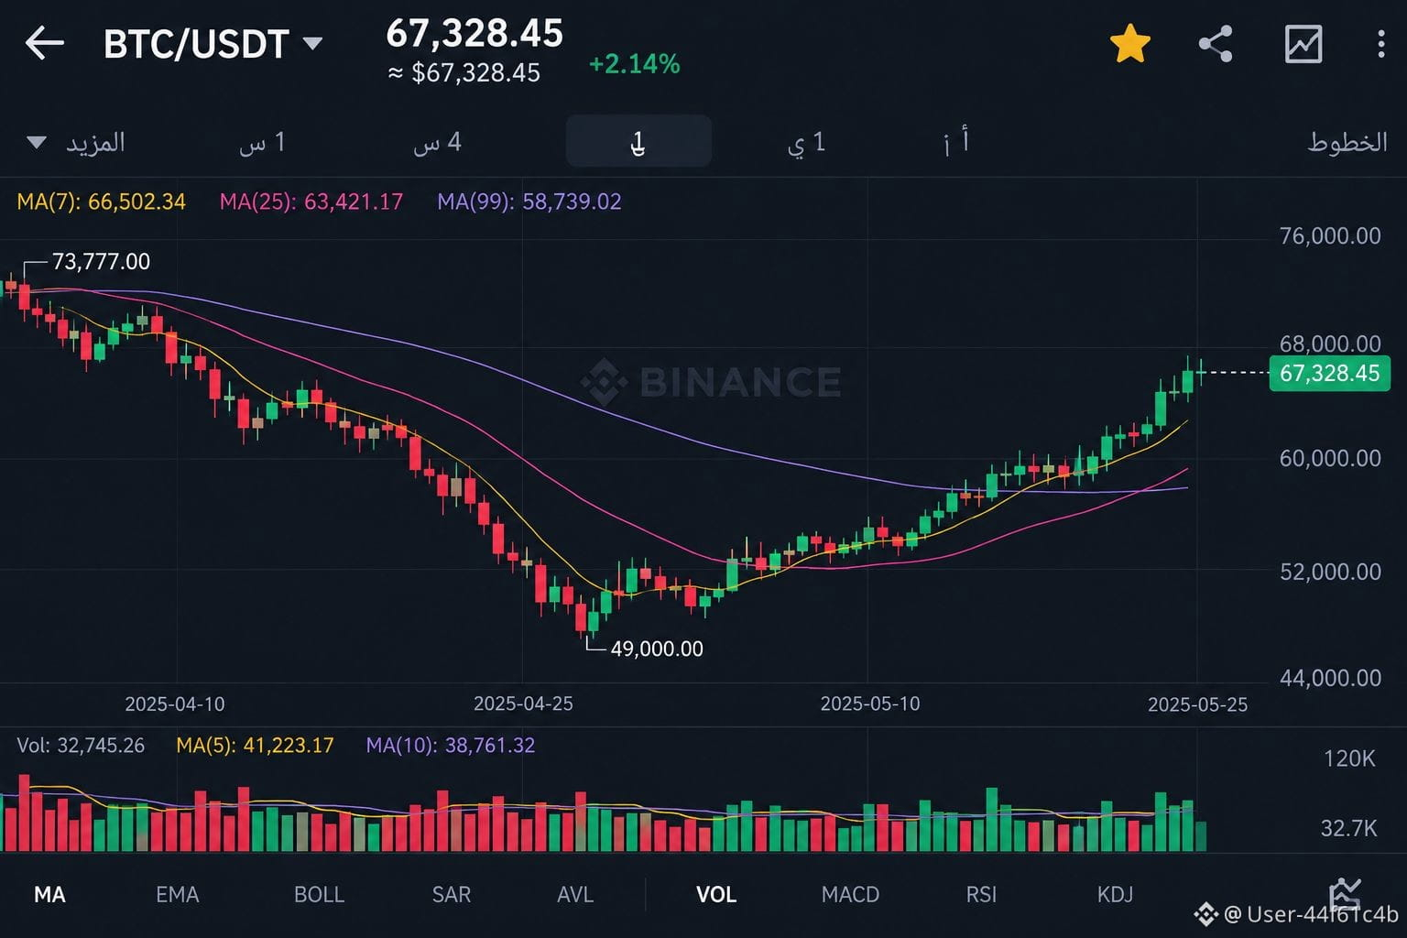The image size is (1407, 938).
Task: Select the 1 ي timeframe
Action: click(806, 142)
